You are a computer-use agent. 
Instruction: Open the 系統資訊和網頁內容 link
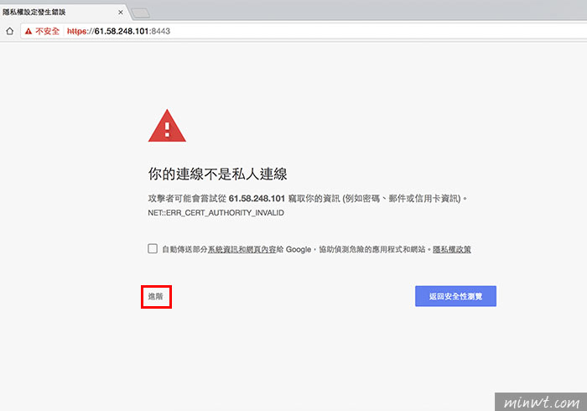(x=242, y=249)
